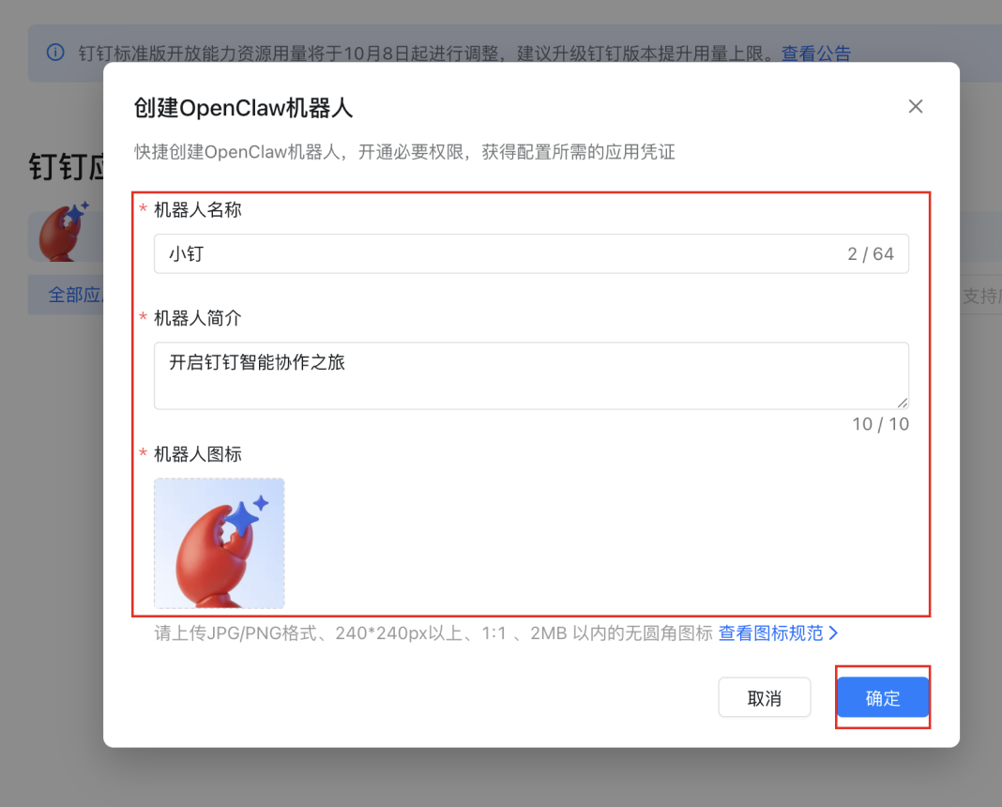The image size is (1002, 807).
Task: Click the 2 / 64 character counter
Action: [x=871, y=254]
